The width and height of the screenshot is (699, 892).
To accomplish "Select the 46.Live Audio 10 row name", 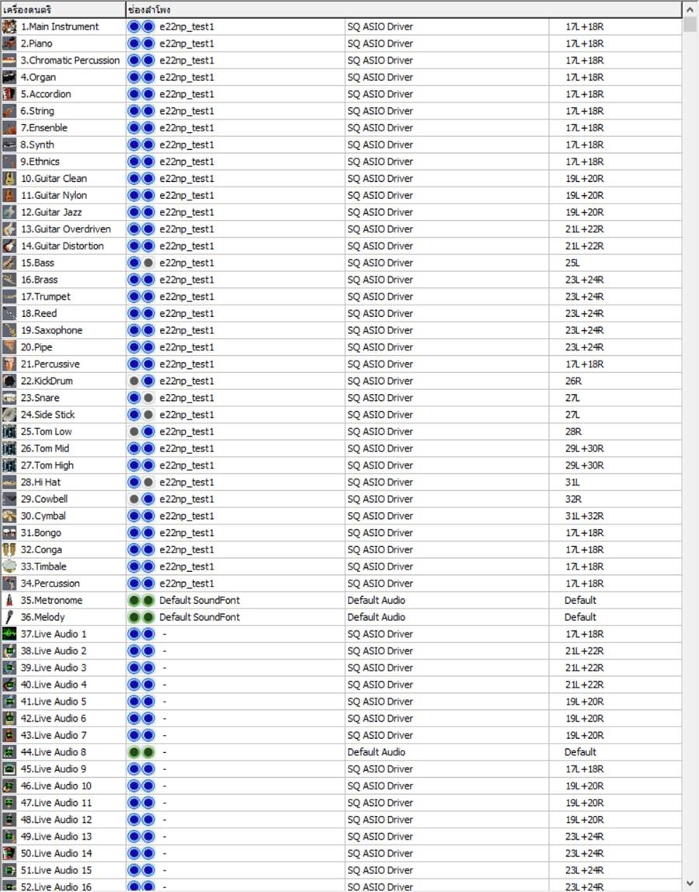I will pyautogui.click(x=56, y=786).
